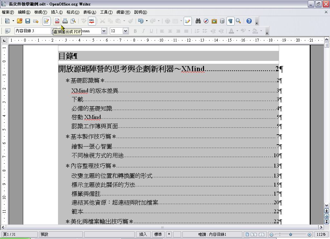Toggle the insert mode field 插入
The width and height of the screenshot is (330, 239).
pos(143,234)
